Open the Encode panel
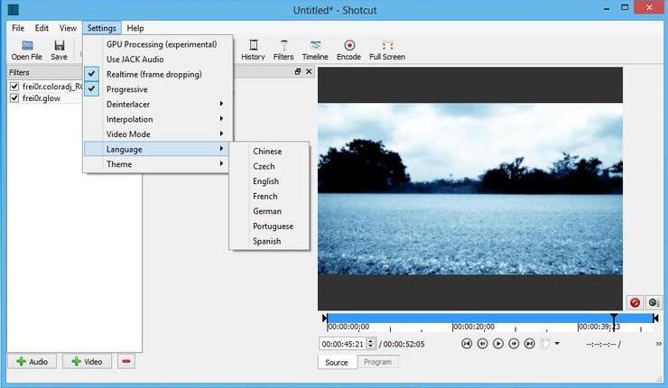 (349, 50)
